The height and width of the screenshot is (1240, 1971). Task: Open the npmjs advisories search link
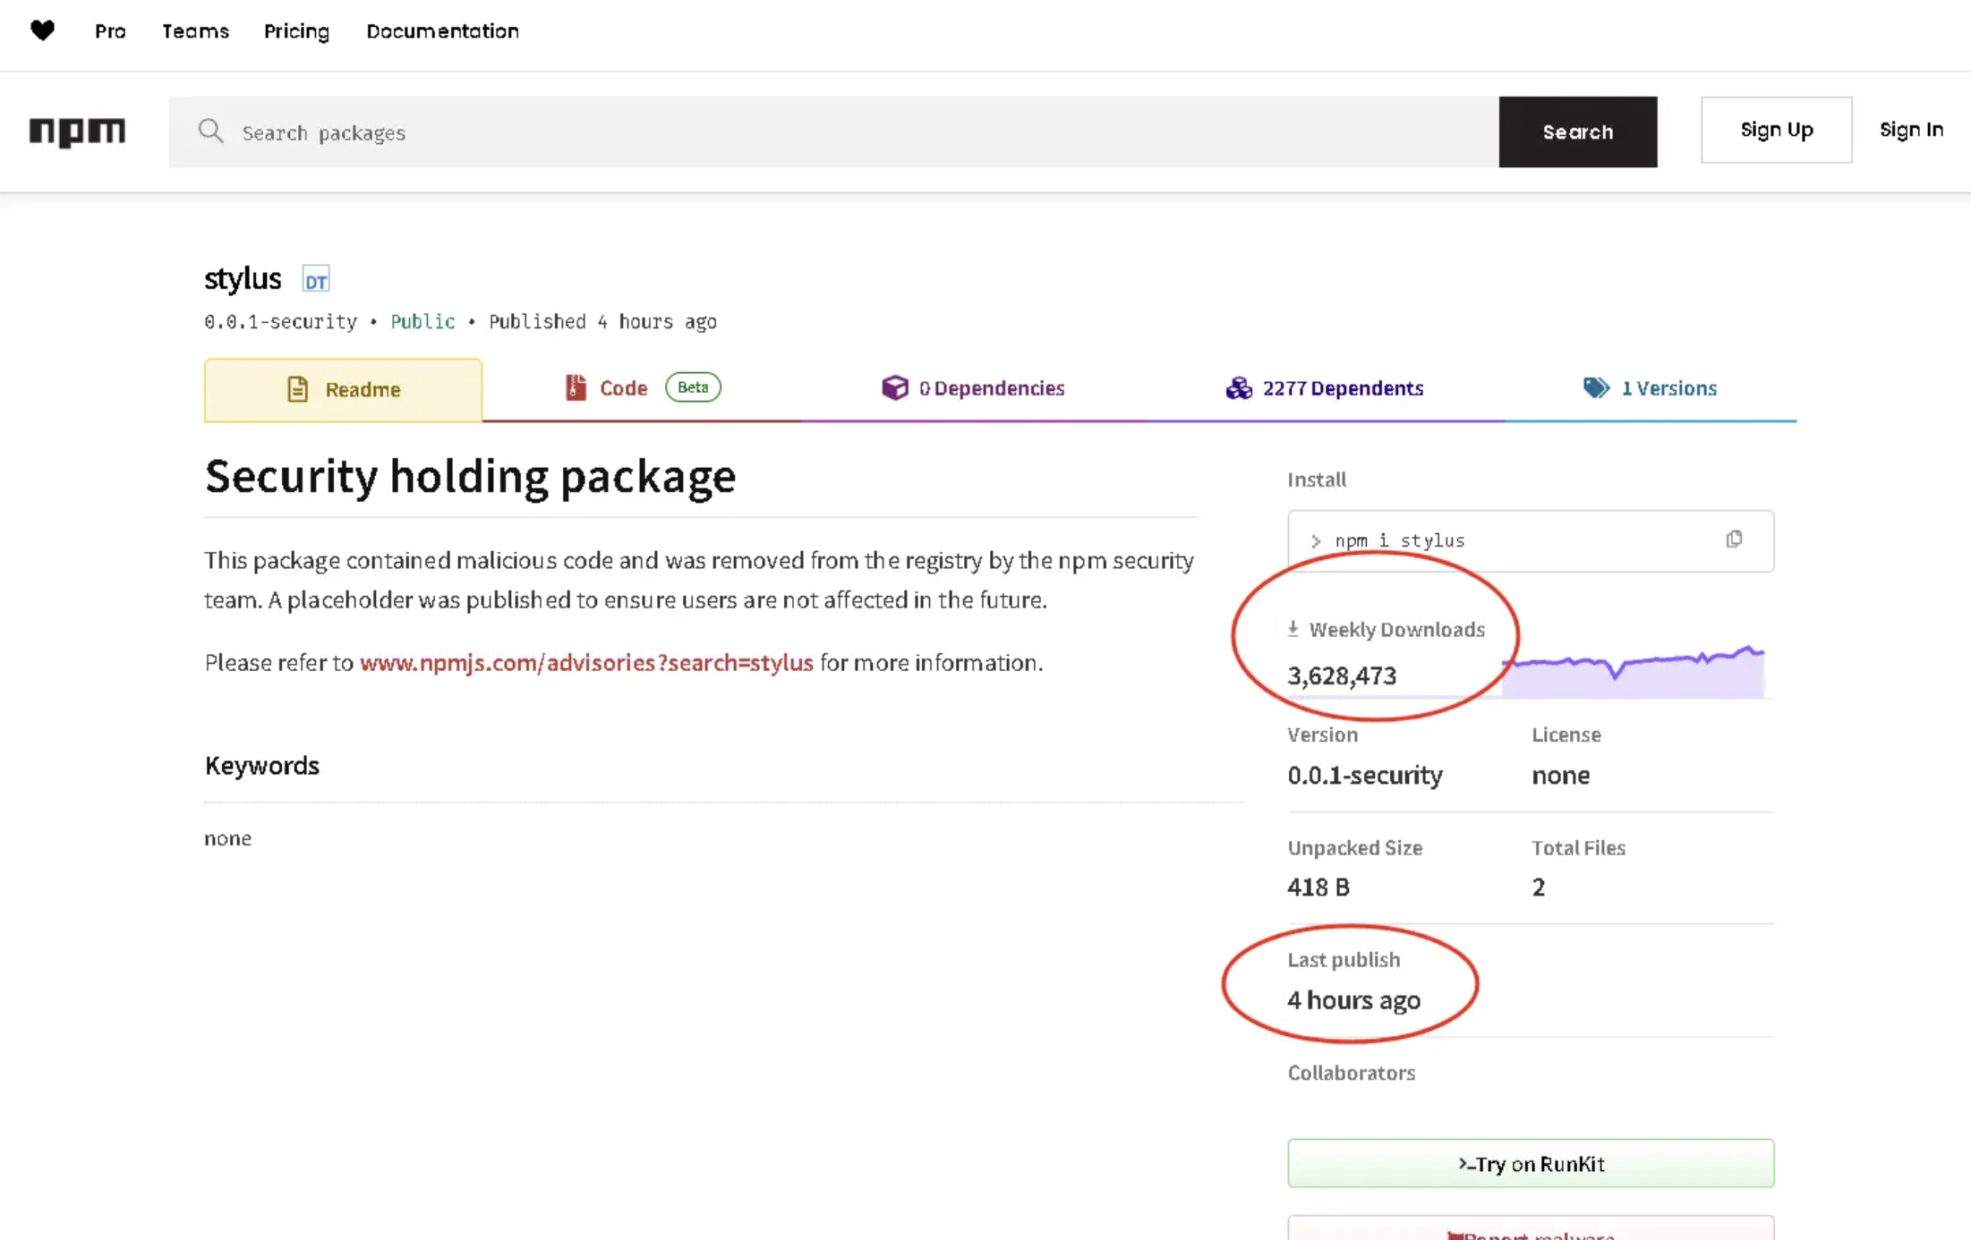click(x=586, y=662)
